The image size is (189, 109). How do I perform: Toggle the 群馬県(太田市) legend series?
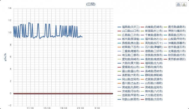[x=151, y=99]
